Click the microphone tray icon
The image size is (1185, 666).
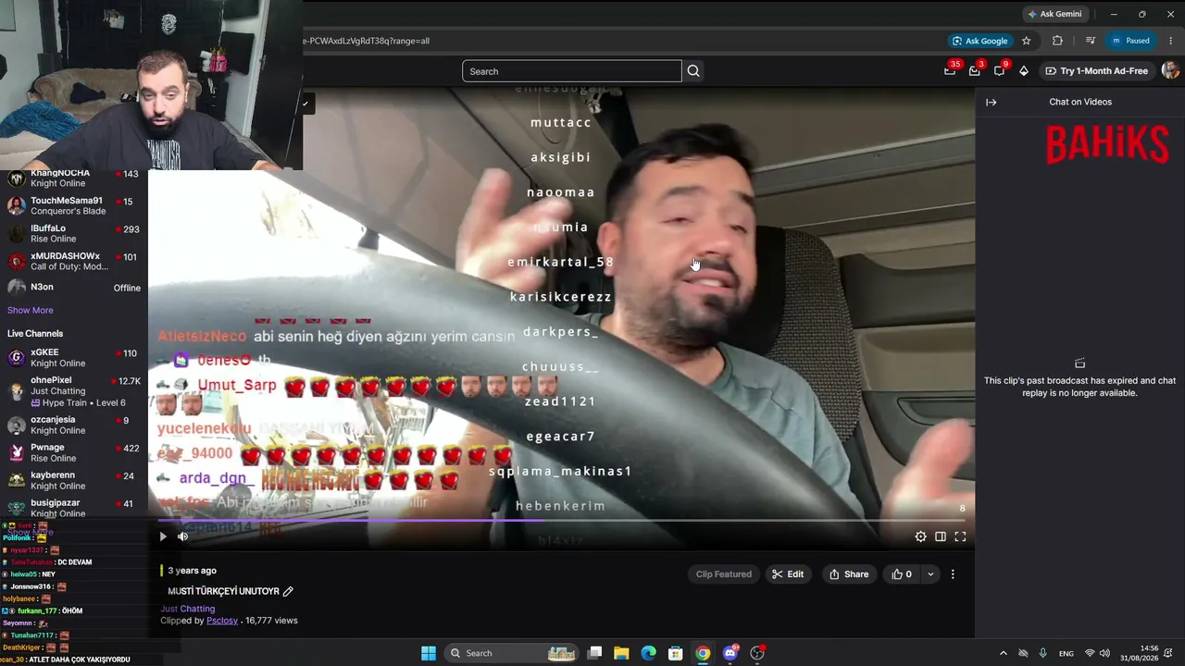pos(1043,653)
